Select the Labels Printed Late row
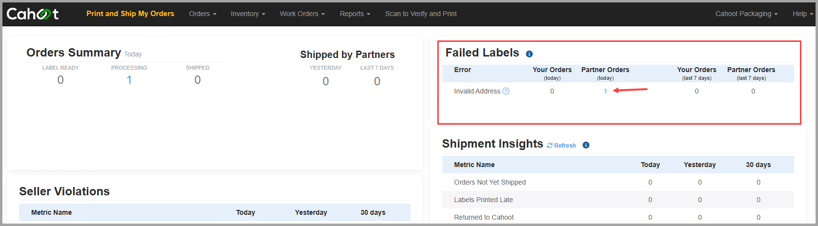 618,200
